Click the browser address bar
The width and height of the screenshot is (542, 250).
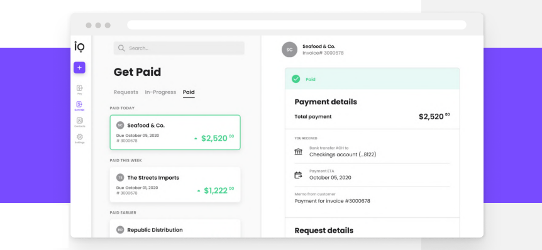297,25
